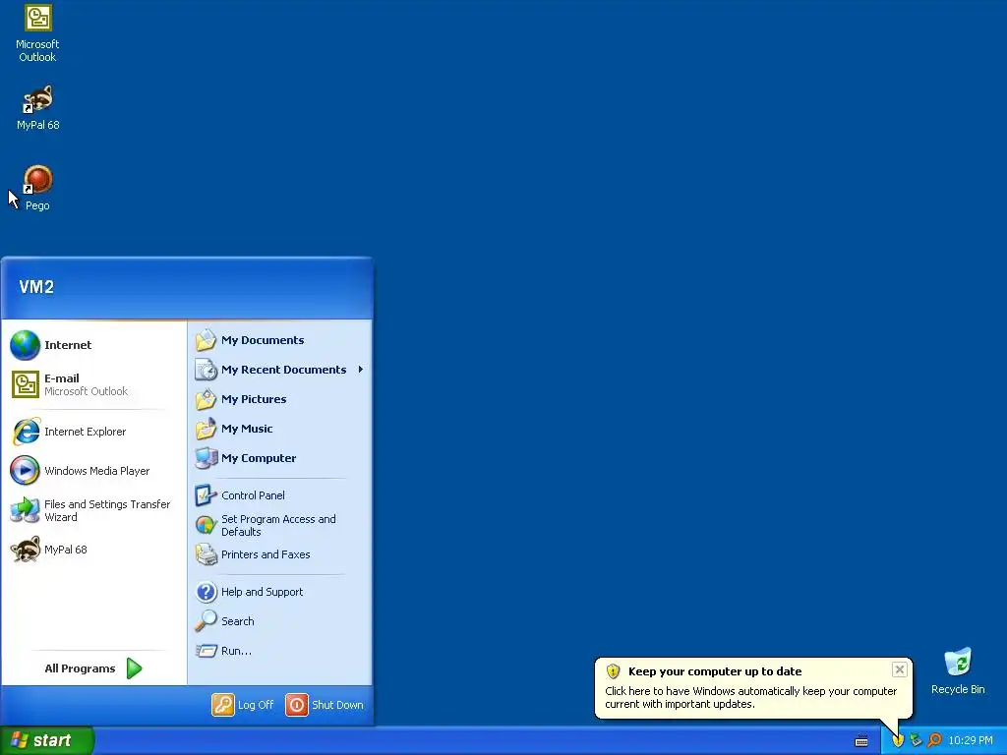Open My Computer

pos(280,458)
